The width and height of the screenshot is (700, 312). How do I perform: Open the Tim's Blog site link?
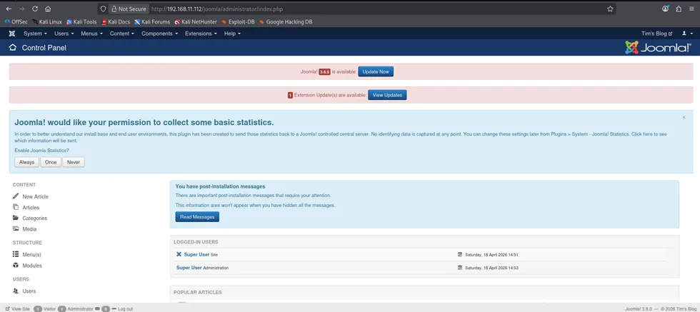click(656, 34)
